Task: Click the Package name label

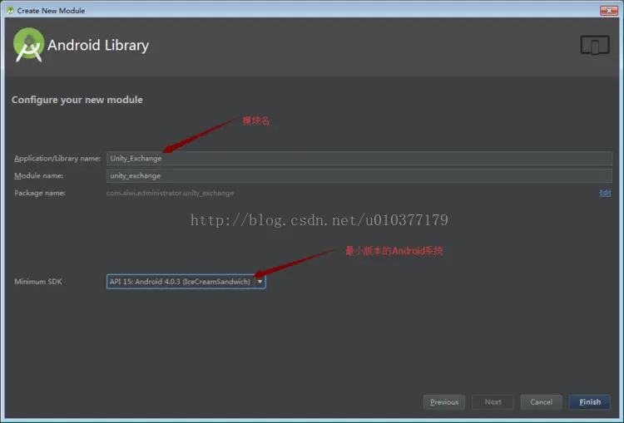Action: coord(40,193)
